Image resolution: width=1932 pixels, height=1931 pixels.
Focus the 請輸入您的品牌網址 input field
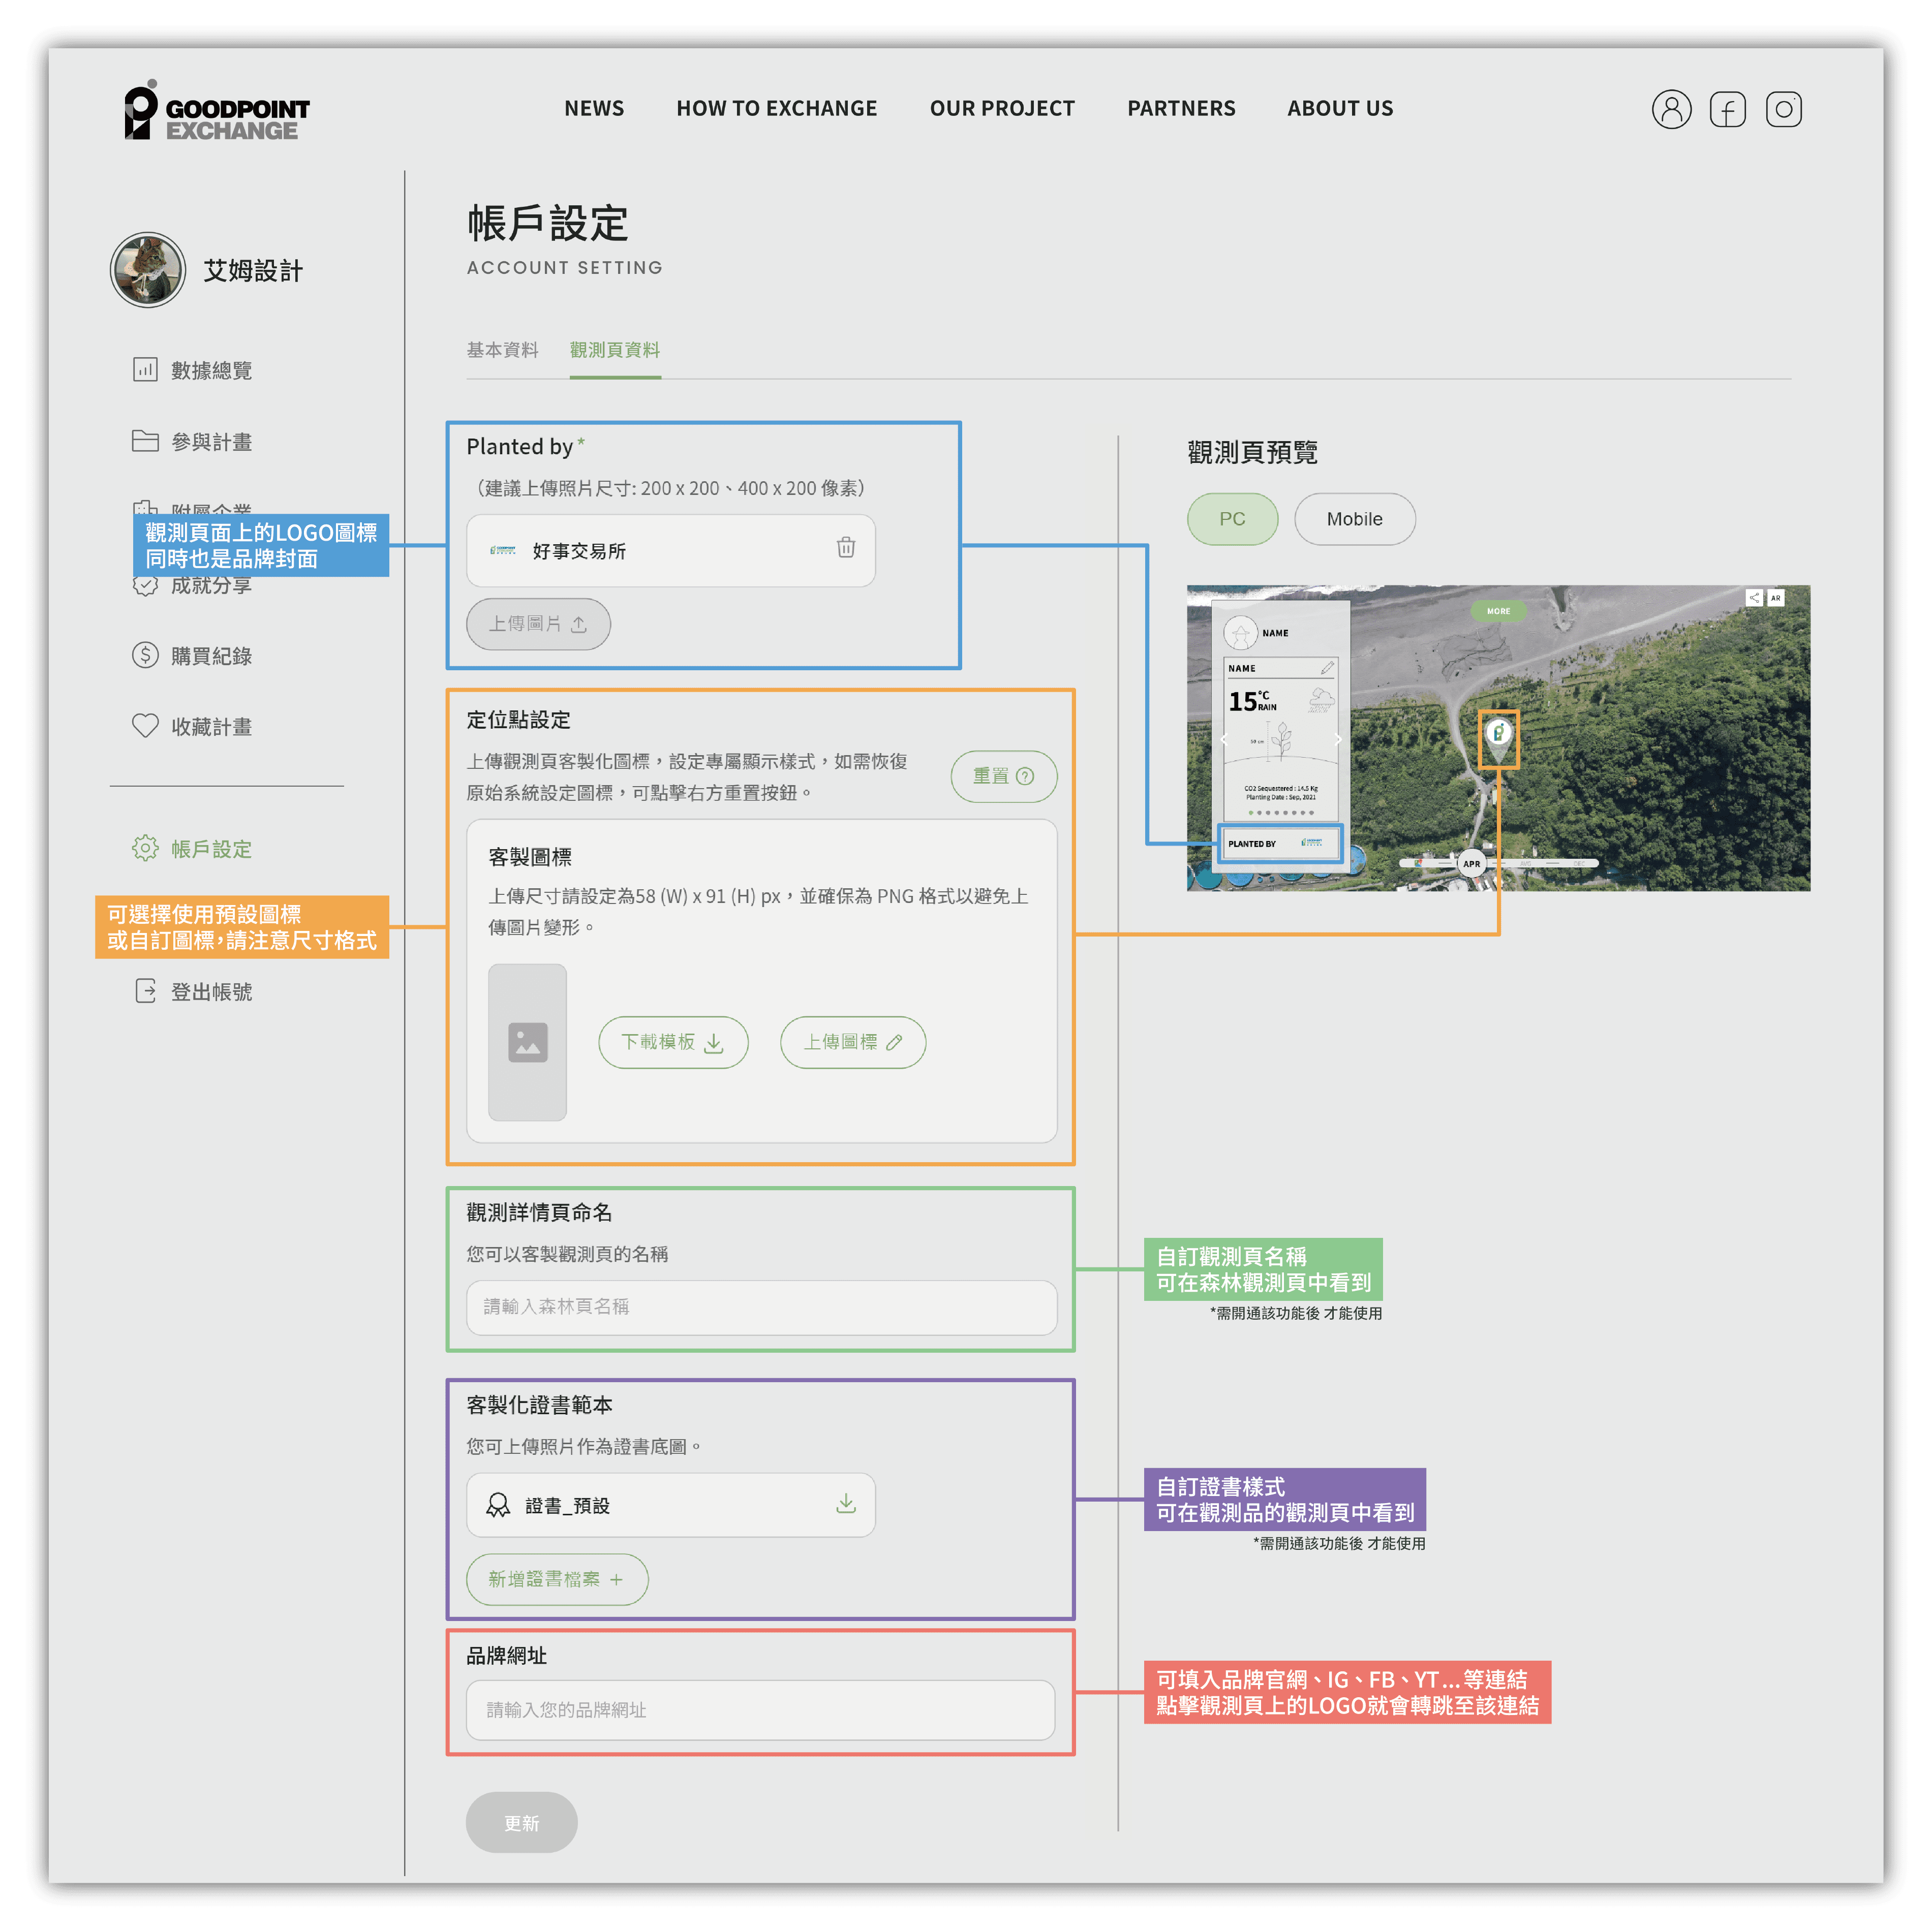tap(760, 1710)
